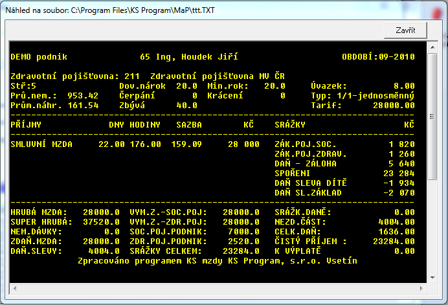This screenshot has height=305, width=448.
Task: Click the 'SAZBA' column header
Action: 189,124
